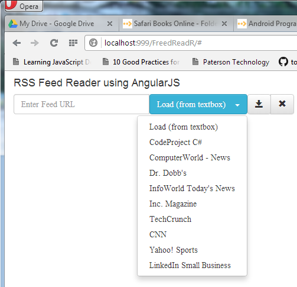The width and height of the screenshot is (297, 287).
Task: Click the Android Programming tab favicon
Action: point(242,24)
